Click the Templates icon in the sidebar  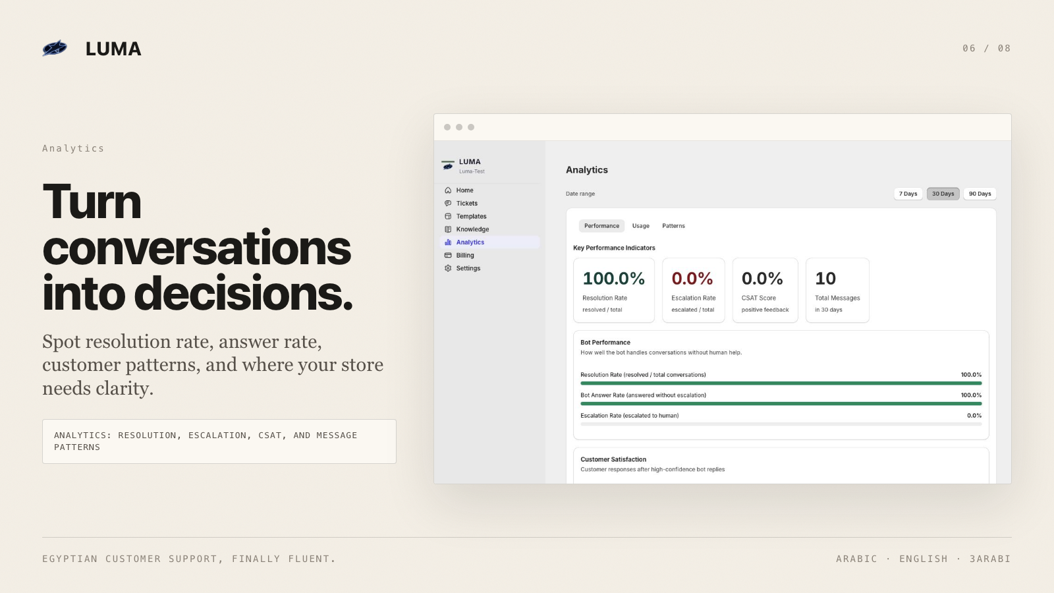point(448,216)
